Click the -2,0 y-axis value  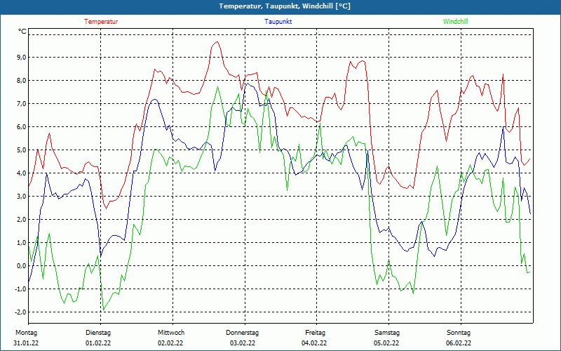(x=21, y=312)
